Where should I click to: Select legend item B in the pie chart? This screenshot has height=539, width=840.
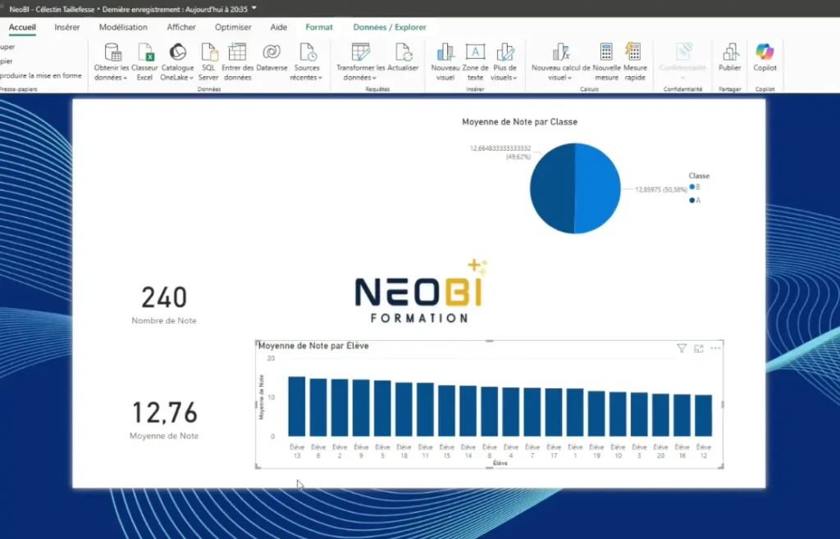pyautogui.click(x=694, y=187)
